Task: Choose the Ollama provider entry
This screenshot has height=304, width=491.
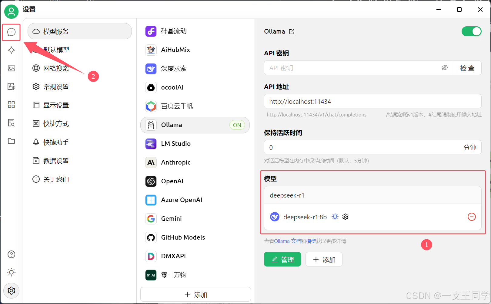Action: tap(195, 125)
